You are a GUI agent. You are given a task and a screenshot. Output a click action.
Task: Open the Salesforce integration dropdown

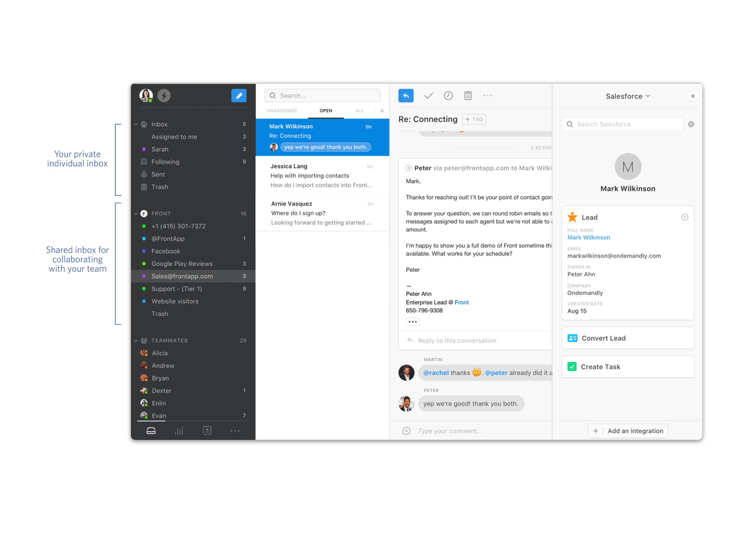(x=628, y=96)
